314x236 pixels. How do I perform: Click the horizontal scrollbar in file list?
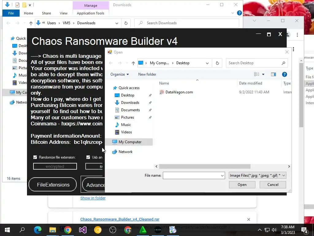coord(205,166)
